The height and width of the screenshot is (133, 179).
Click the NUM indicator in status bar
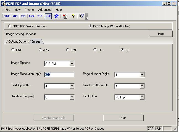(x=158, y=129)
